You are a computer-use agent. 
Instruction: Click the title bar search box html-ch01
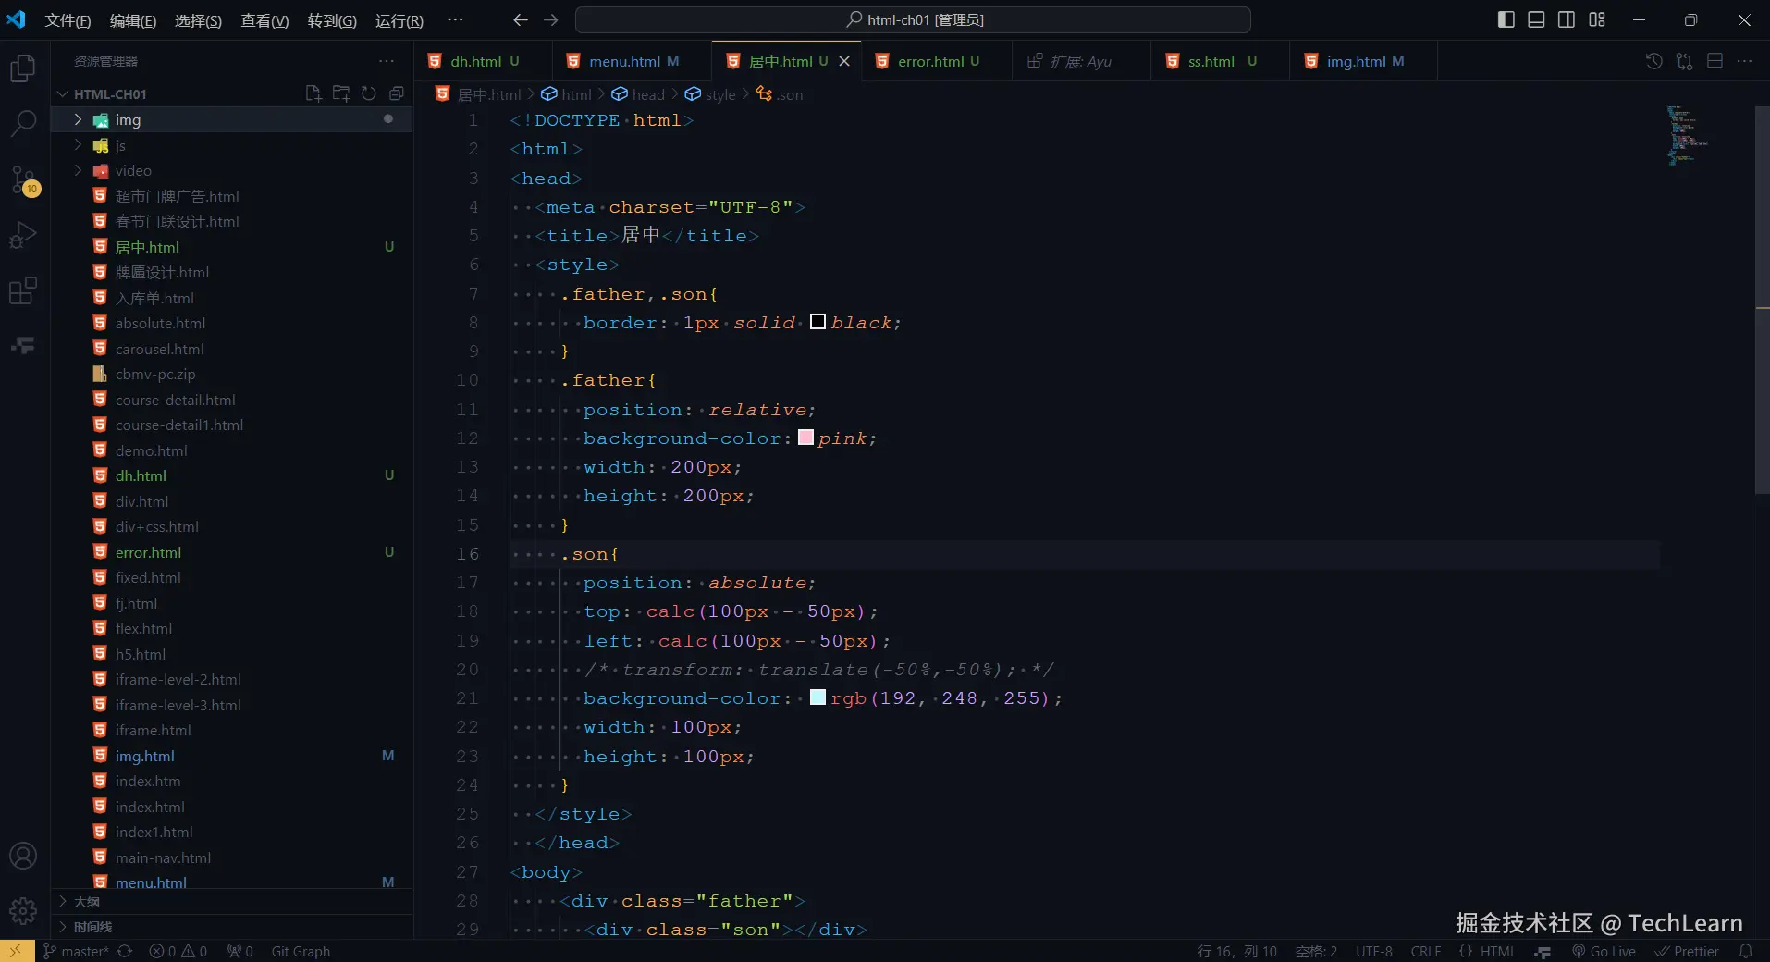point(913,19)
